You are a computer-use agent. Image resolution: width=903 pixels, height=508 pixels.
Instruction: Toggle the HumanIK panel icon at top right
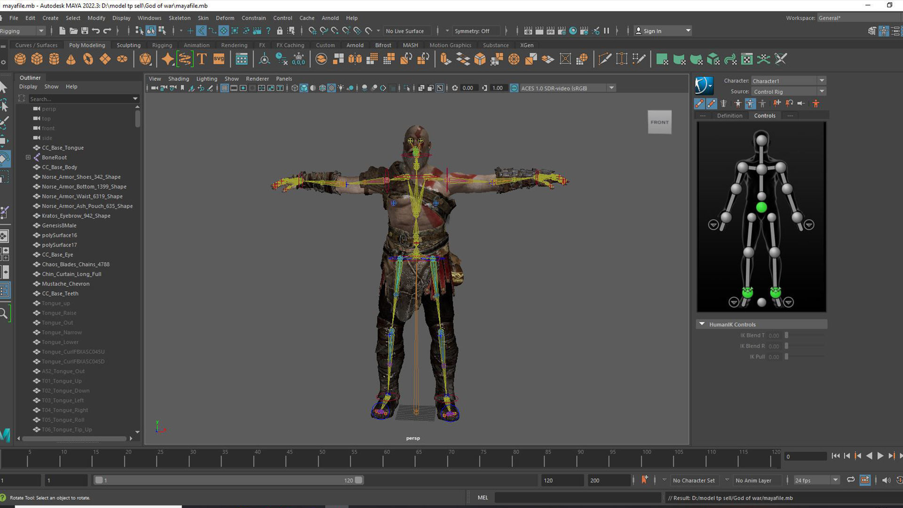click(884, 31)
